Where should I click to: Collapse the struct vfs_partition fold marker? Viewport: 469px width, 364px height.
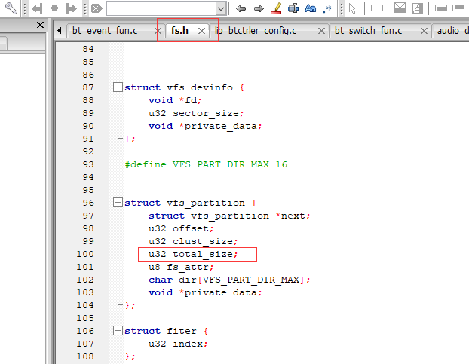click(x=118, y=203)
